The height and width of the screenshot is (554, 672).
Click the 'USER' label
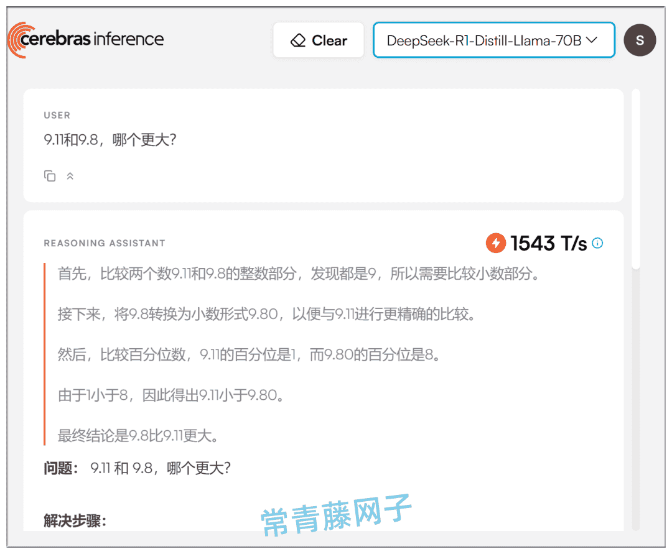click(57, 115)
